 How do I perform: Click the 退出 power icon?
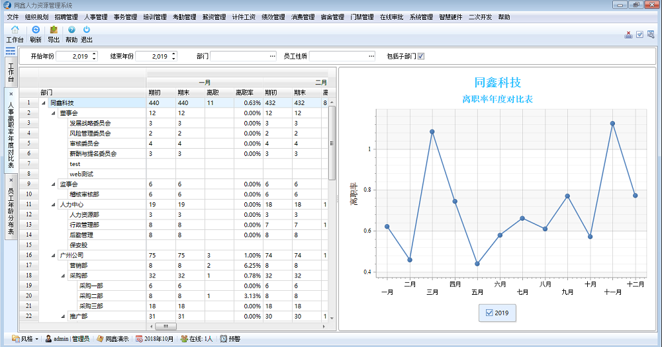click(87, 30)
